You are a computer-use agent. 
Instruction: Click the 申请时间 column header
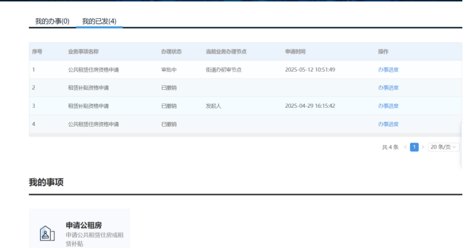[295, 52]
